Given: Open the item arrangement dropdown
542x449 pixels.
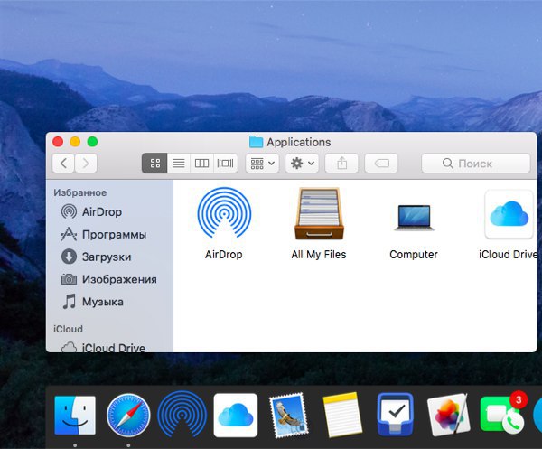Looking at the screenshot, I should click(262, 164).
